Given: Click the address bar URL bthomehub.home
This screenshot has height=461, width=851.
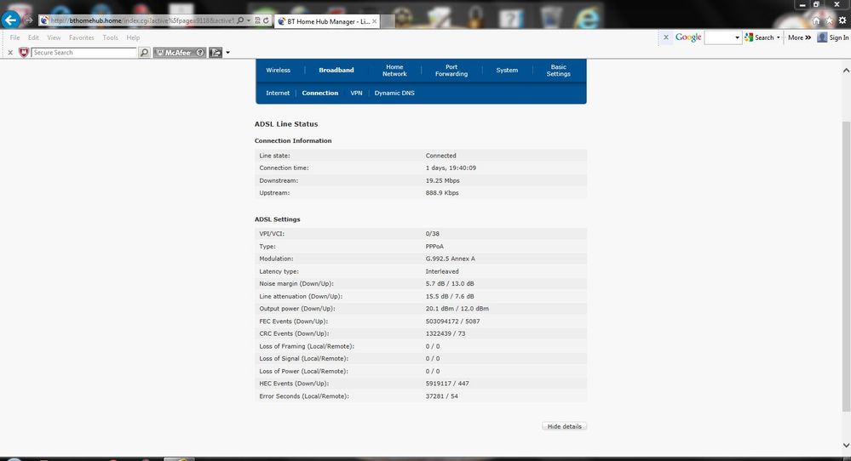Looking at the screenshot, I should 95,20.
